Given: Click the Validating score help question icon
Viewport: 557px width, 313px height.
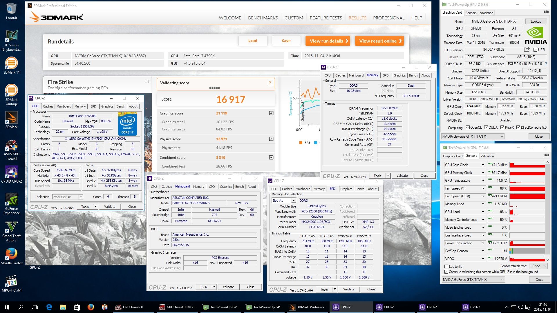Looking at the screenshot, I should 270,83.
